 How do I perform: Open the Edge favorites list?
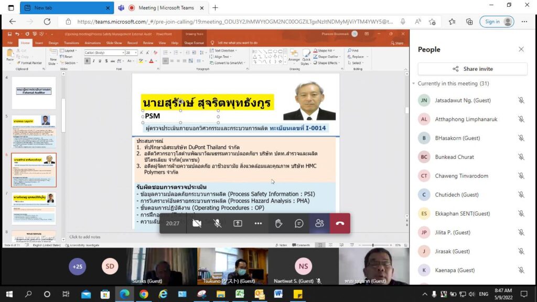pos(452,21)
